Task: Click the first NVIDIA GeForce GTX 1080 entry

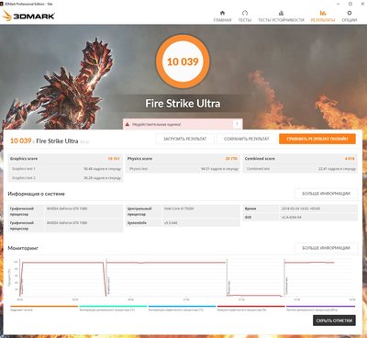Action: [x=67, y=208]
